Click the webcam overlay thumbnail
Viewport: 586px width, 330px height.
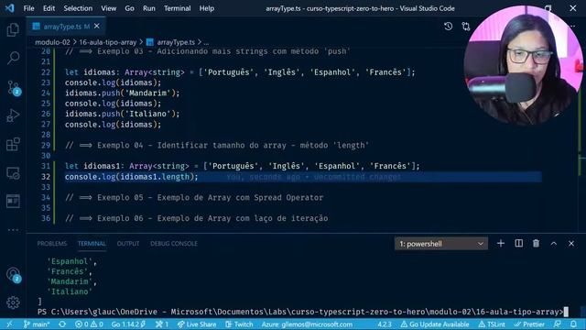(523, 65)
